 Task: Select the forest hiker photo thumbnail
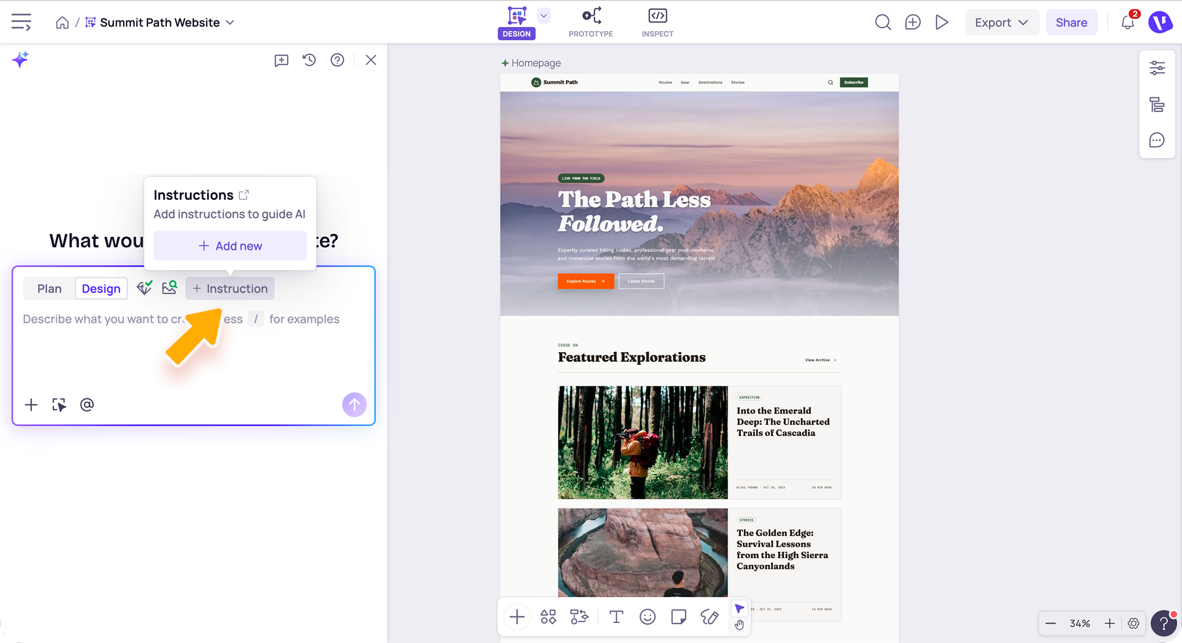click(x=643, y=442)
